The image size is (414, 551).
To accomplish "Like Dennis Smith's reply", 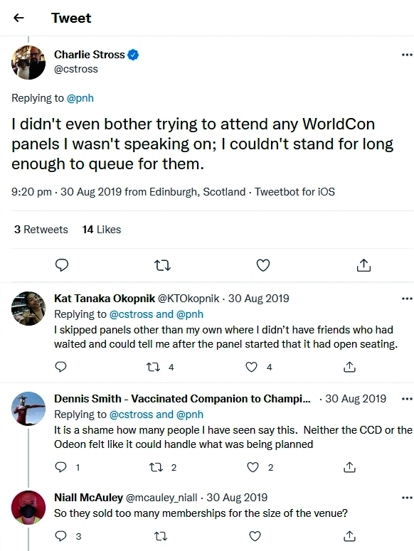I will [x=253, y=467].
